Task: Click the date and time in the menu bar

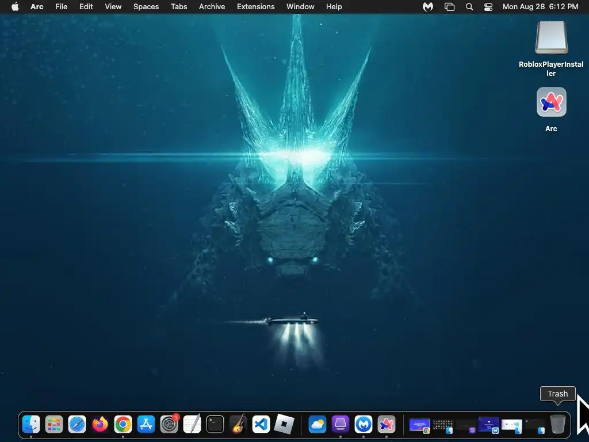Action: pos(541,6)
